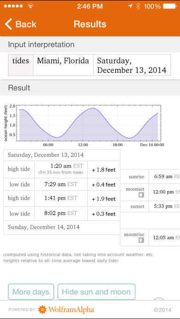This screenshot has width=180, height=319.
Task: Select the 1:20 am high tide row
Action: coord(62,169)
